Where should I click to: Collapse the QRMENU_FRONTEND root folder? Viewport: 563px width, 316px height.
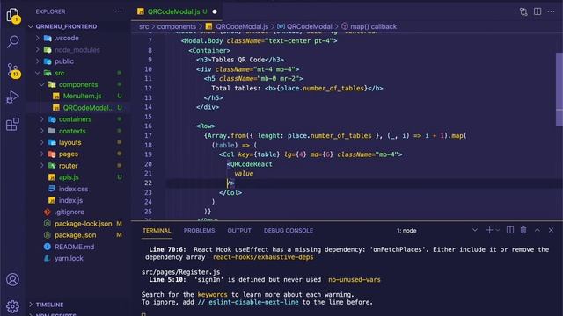tap(31, 26)
